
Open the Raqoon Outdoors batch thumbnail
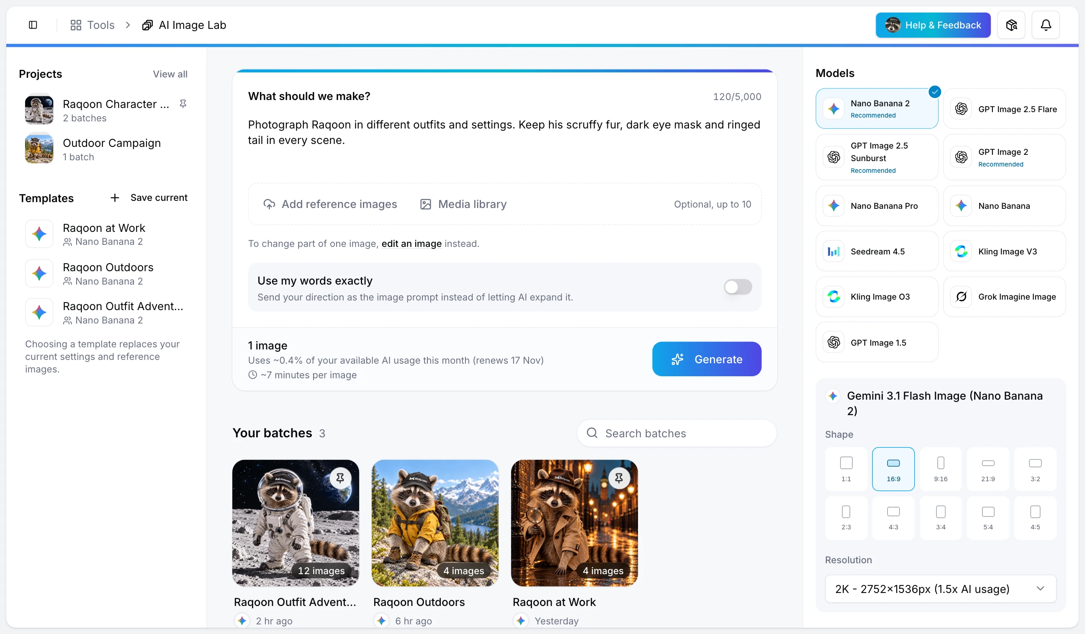coord(435,523)
